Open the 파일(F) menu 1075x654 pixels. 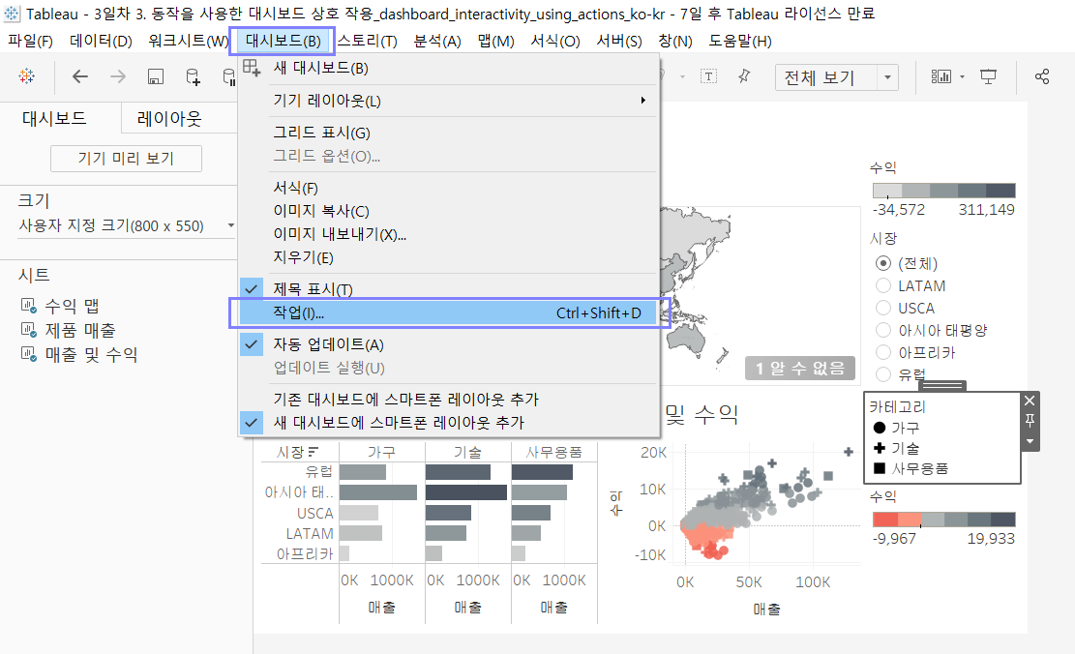coord(30,42)
